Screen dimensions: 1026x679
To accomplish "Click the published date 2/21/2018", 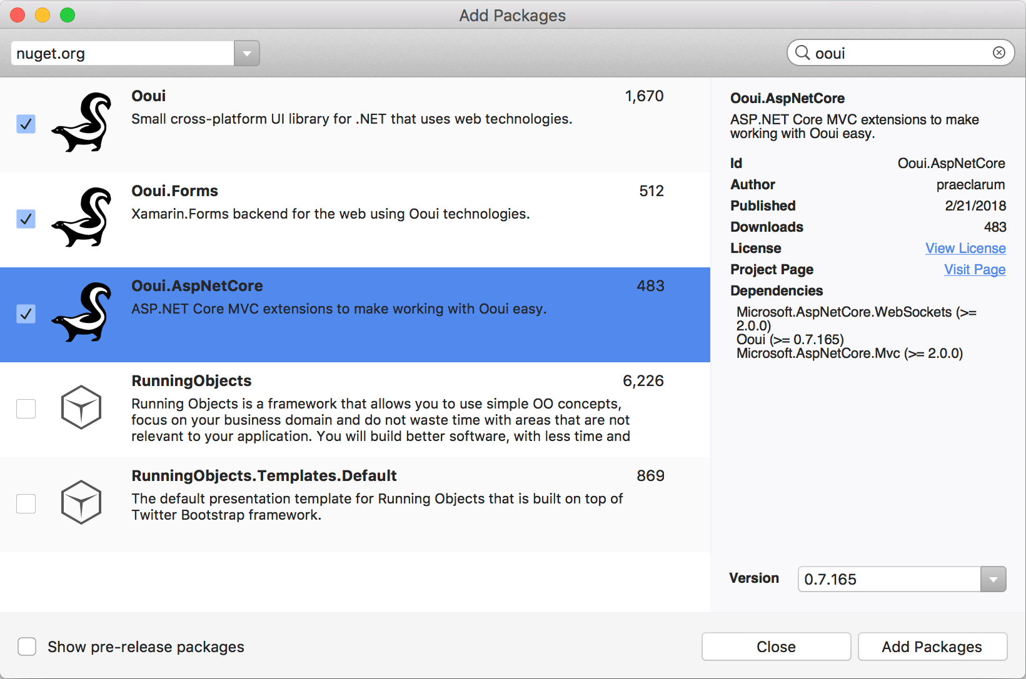I will 975,206.
